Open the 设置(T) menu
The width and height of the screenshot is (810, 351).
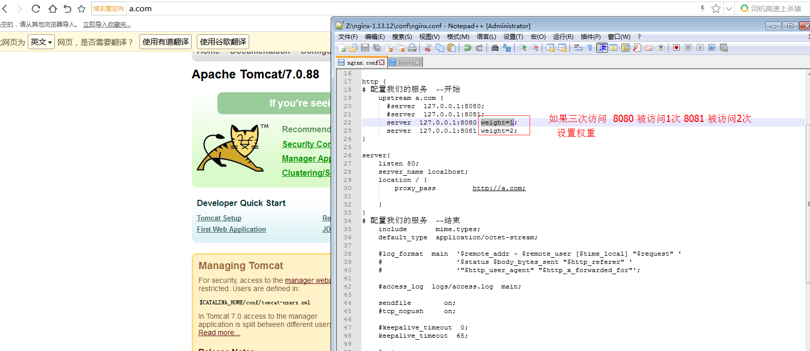[x=513, y=37]
